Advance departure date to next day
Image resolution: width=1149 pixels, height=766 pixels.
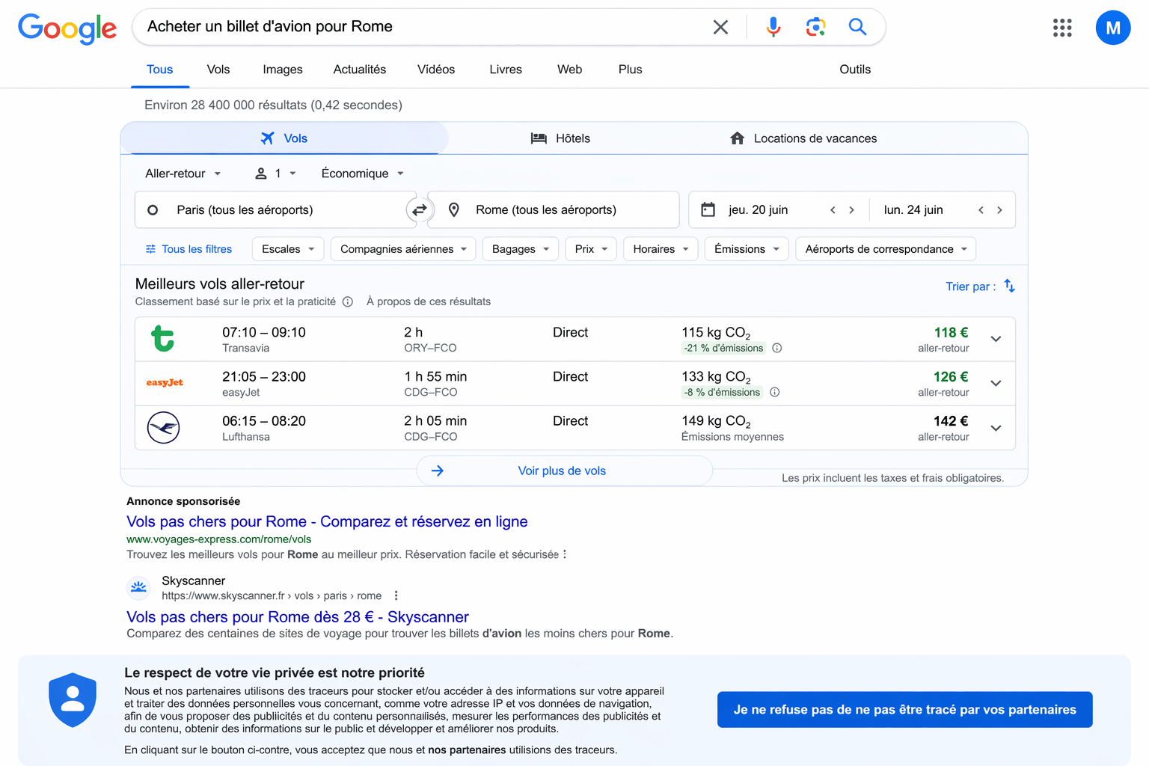point(851,210)
